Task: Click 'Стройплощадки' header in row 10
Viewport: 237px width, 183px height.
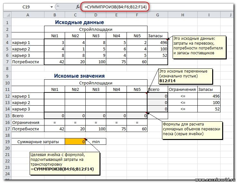Action: pos(96,83)
